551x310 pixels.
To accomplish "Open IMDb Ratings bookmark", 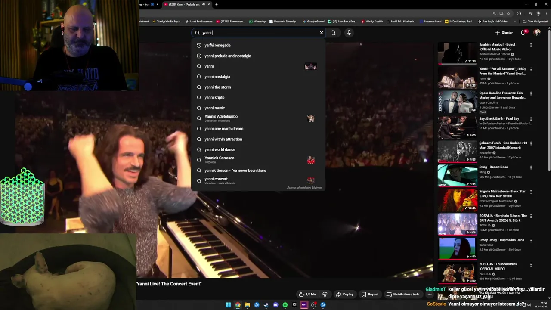I will point(459,21).
